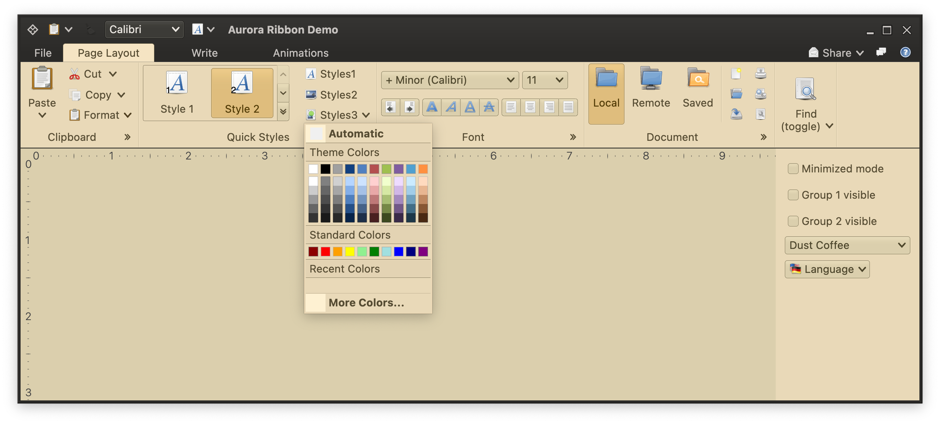
Task: Select the Style 1 quick style thumbnail
Action: 177,93
